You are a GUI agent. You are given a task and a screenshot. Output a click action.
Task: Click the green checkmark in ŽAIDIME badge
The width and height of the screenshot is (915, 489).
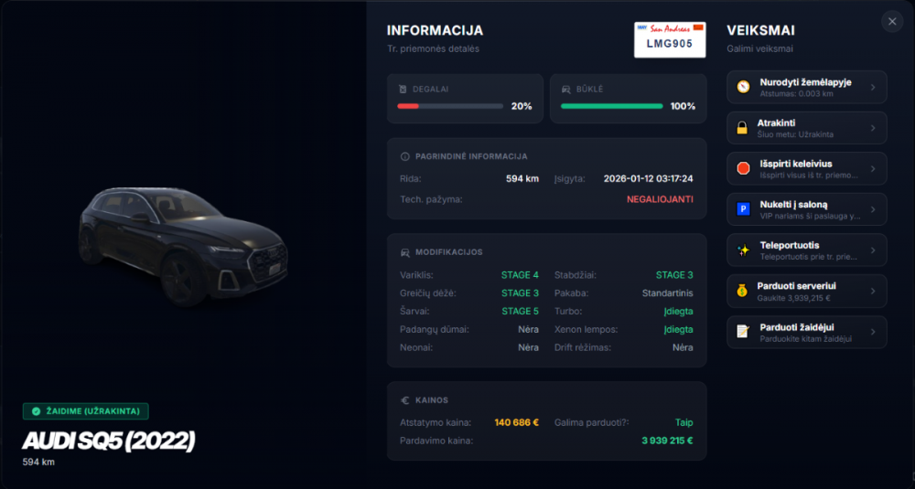pyautogui.click(x=37, y=411)
